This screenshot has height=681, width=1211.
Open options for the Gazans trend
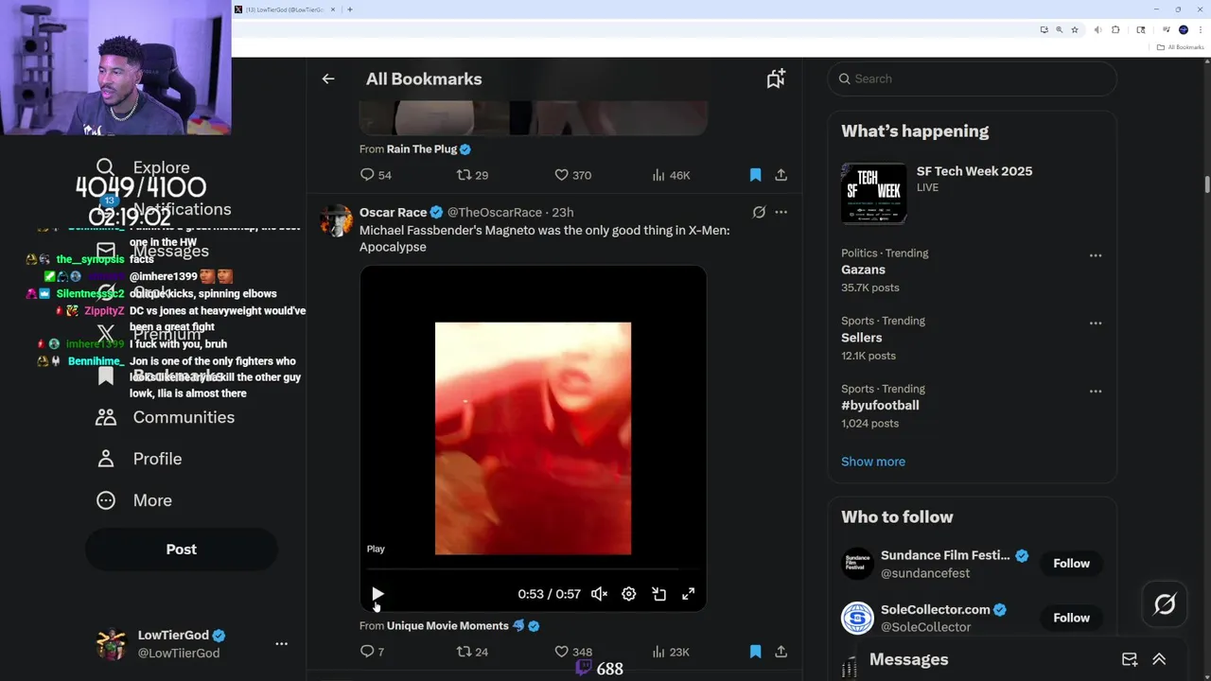pos(1095,255)
